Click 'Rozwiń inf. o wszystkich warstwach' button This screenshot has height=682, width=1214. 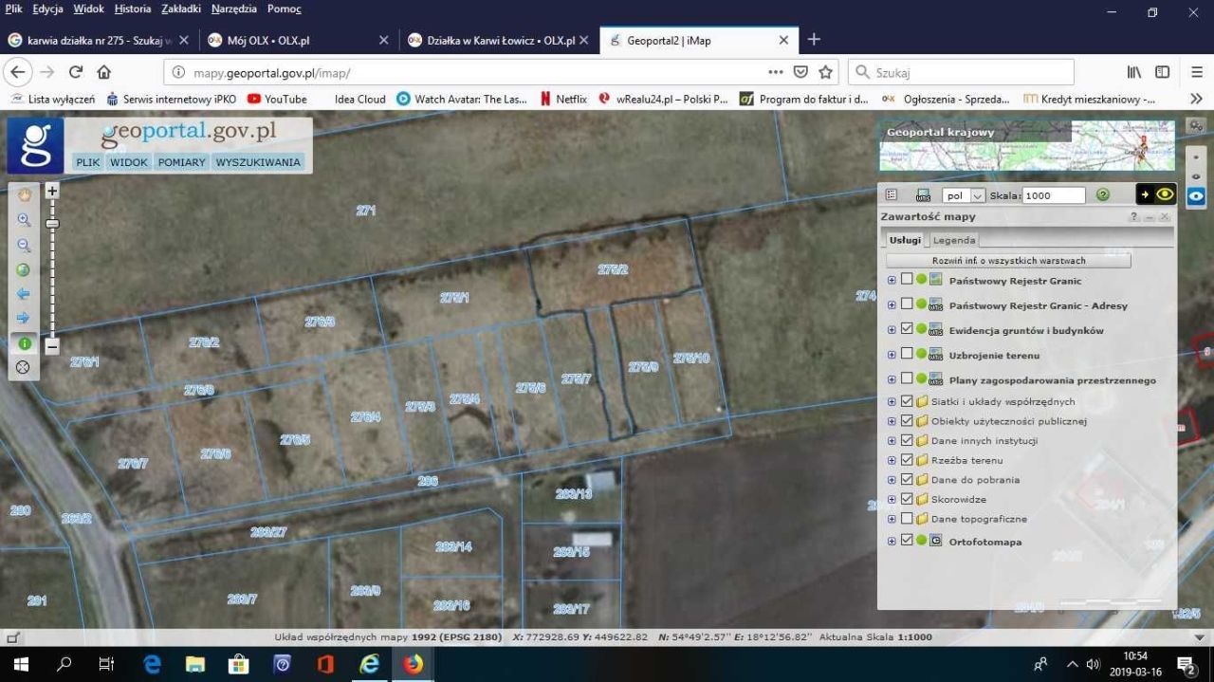click(1008, 261)
